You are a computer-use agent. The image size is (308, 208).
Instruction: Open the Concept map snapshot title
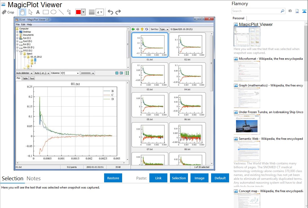click(x=271, y=191)
